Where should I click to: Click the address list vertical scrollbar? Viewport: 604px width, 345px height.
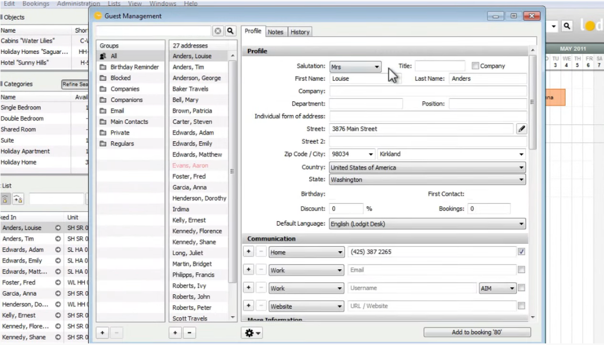click(233, 171)
